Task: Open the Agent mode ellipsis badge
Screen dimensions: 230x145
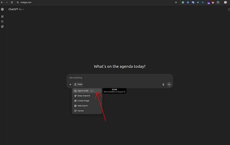Action: point(92,91)
